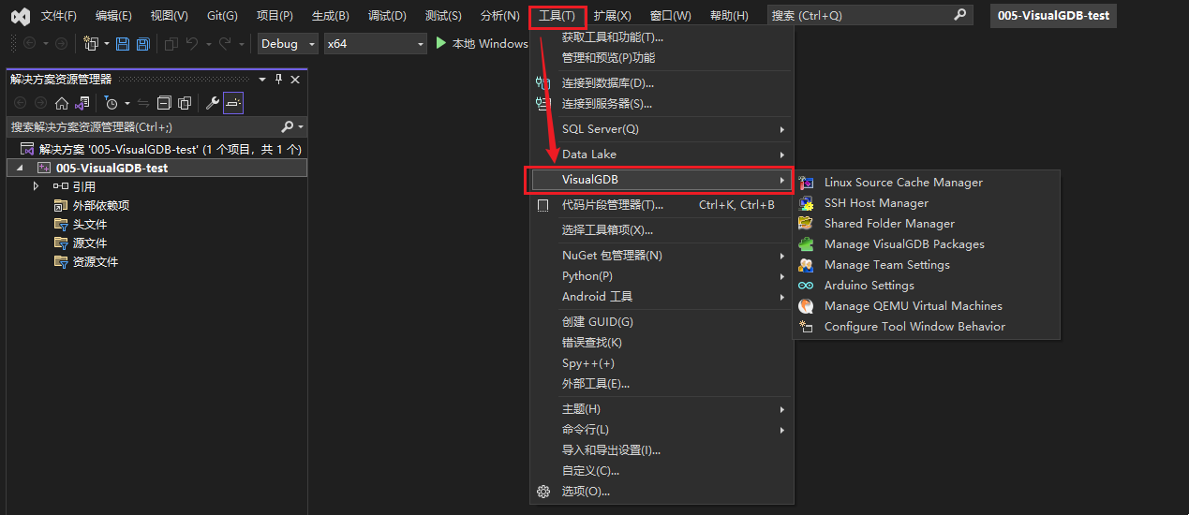Click the Visual Studio logo icon

click(x=20, y=16)
